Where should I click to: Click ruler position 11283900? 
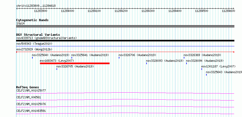(41, 11)
